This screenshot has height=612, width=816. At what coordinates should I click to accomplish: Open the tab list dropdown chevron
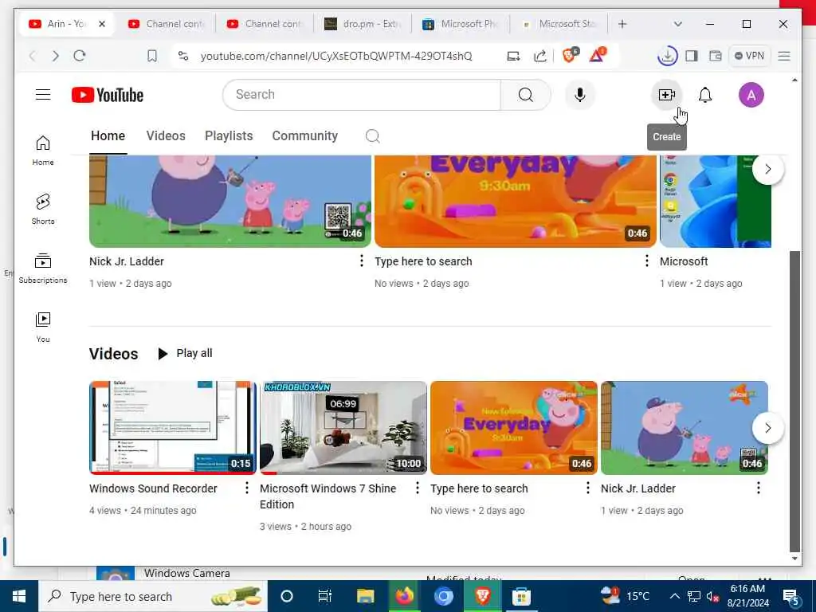(x=677, y=24)
